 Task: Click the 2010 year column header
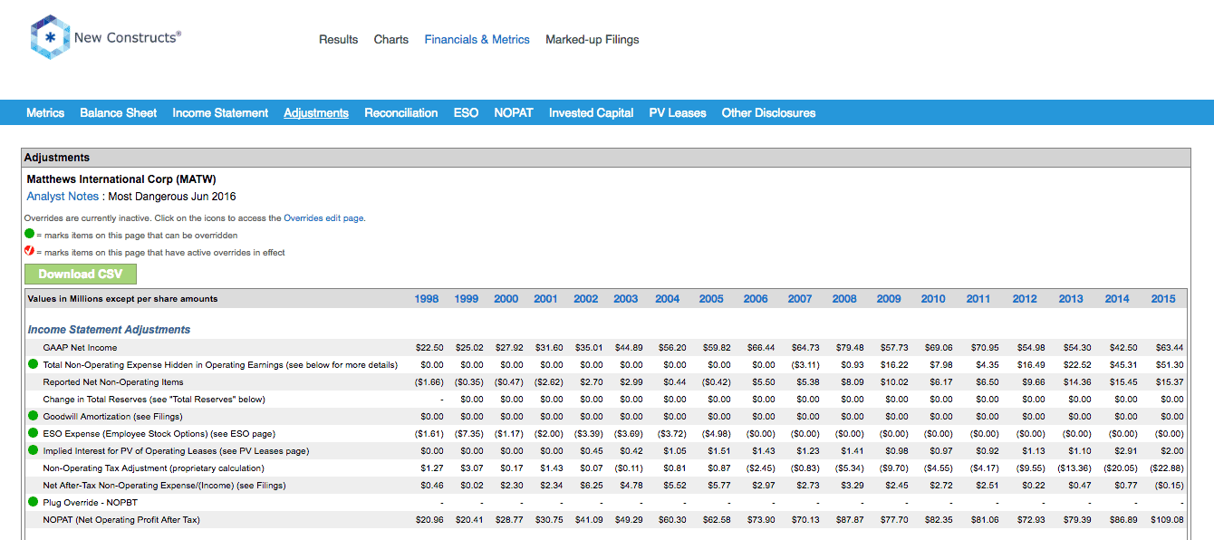click(x=933, y=299)
